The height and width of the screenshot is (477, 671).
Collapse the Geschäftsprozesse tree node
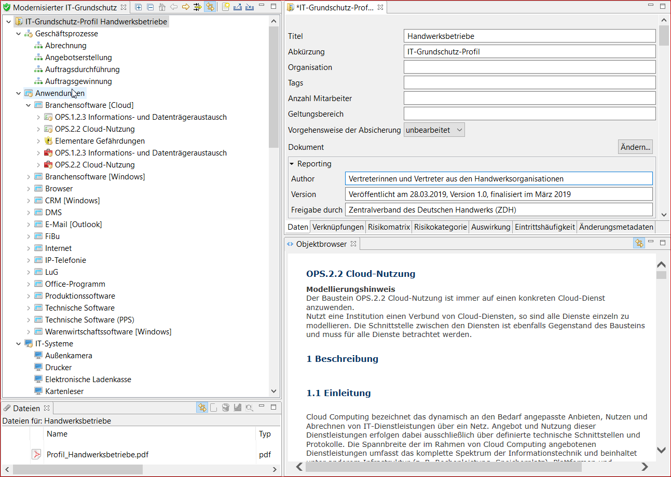click(x=19, y=34)
